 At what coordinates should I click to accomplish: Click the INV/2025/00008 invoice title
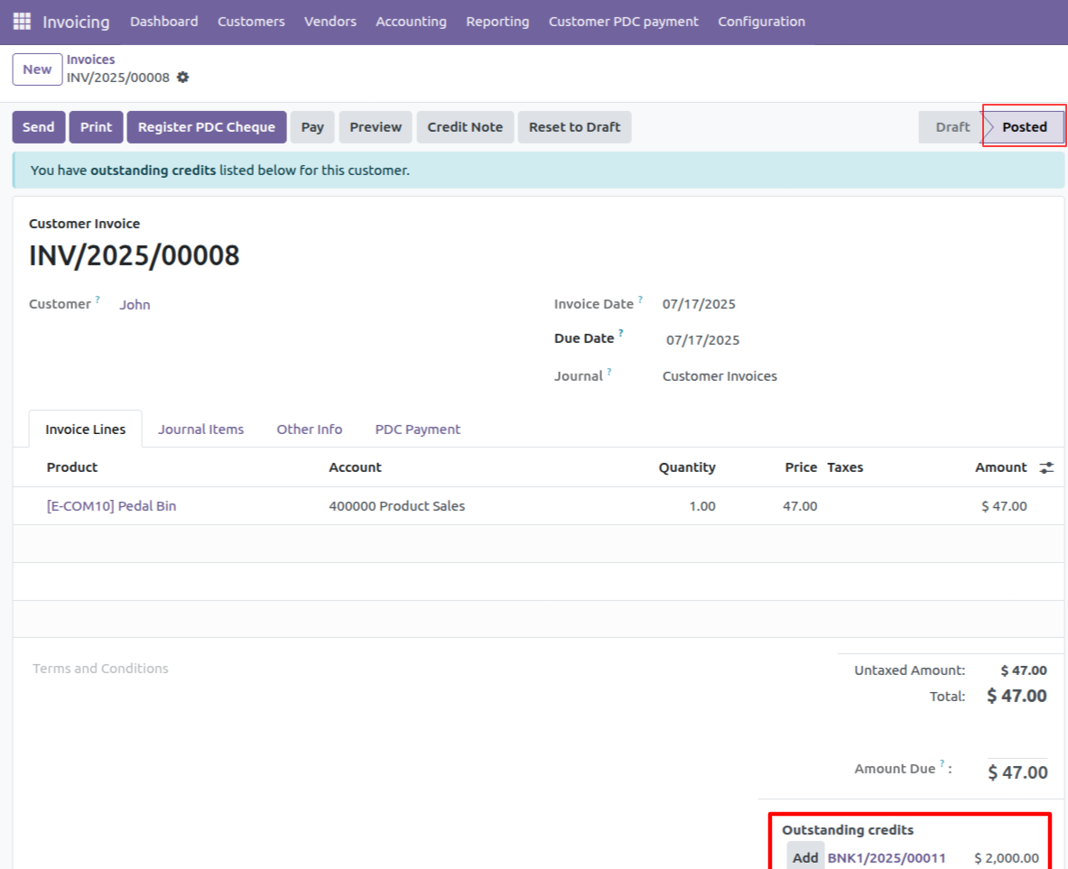[x=135, y=256]
